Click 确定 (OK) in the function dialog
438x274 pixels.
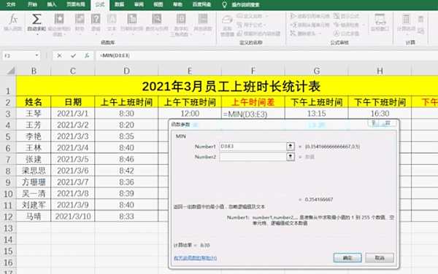347,258
